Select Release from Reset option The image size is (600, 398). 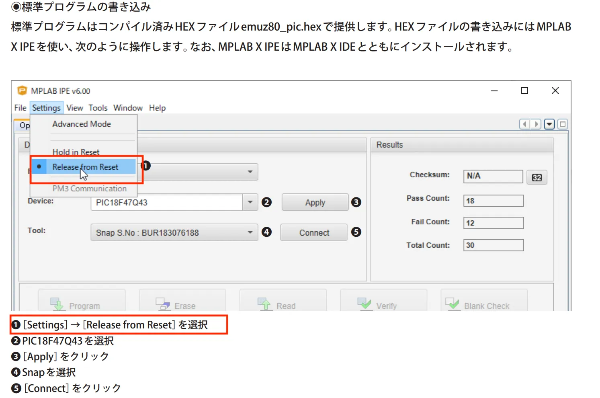(x=84, y=167)
